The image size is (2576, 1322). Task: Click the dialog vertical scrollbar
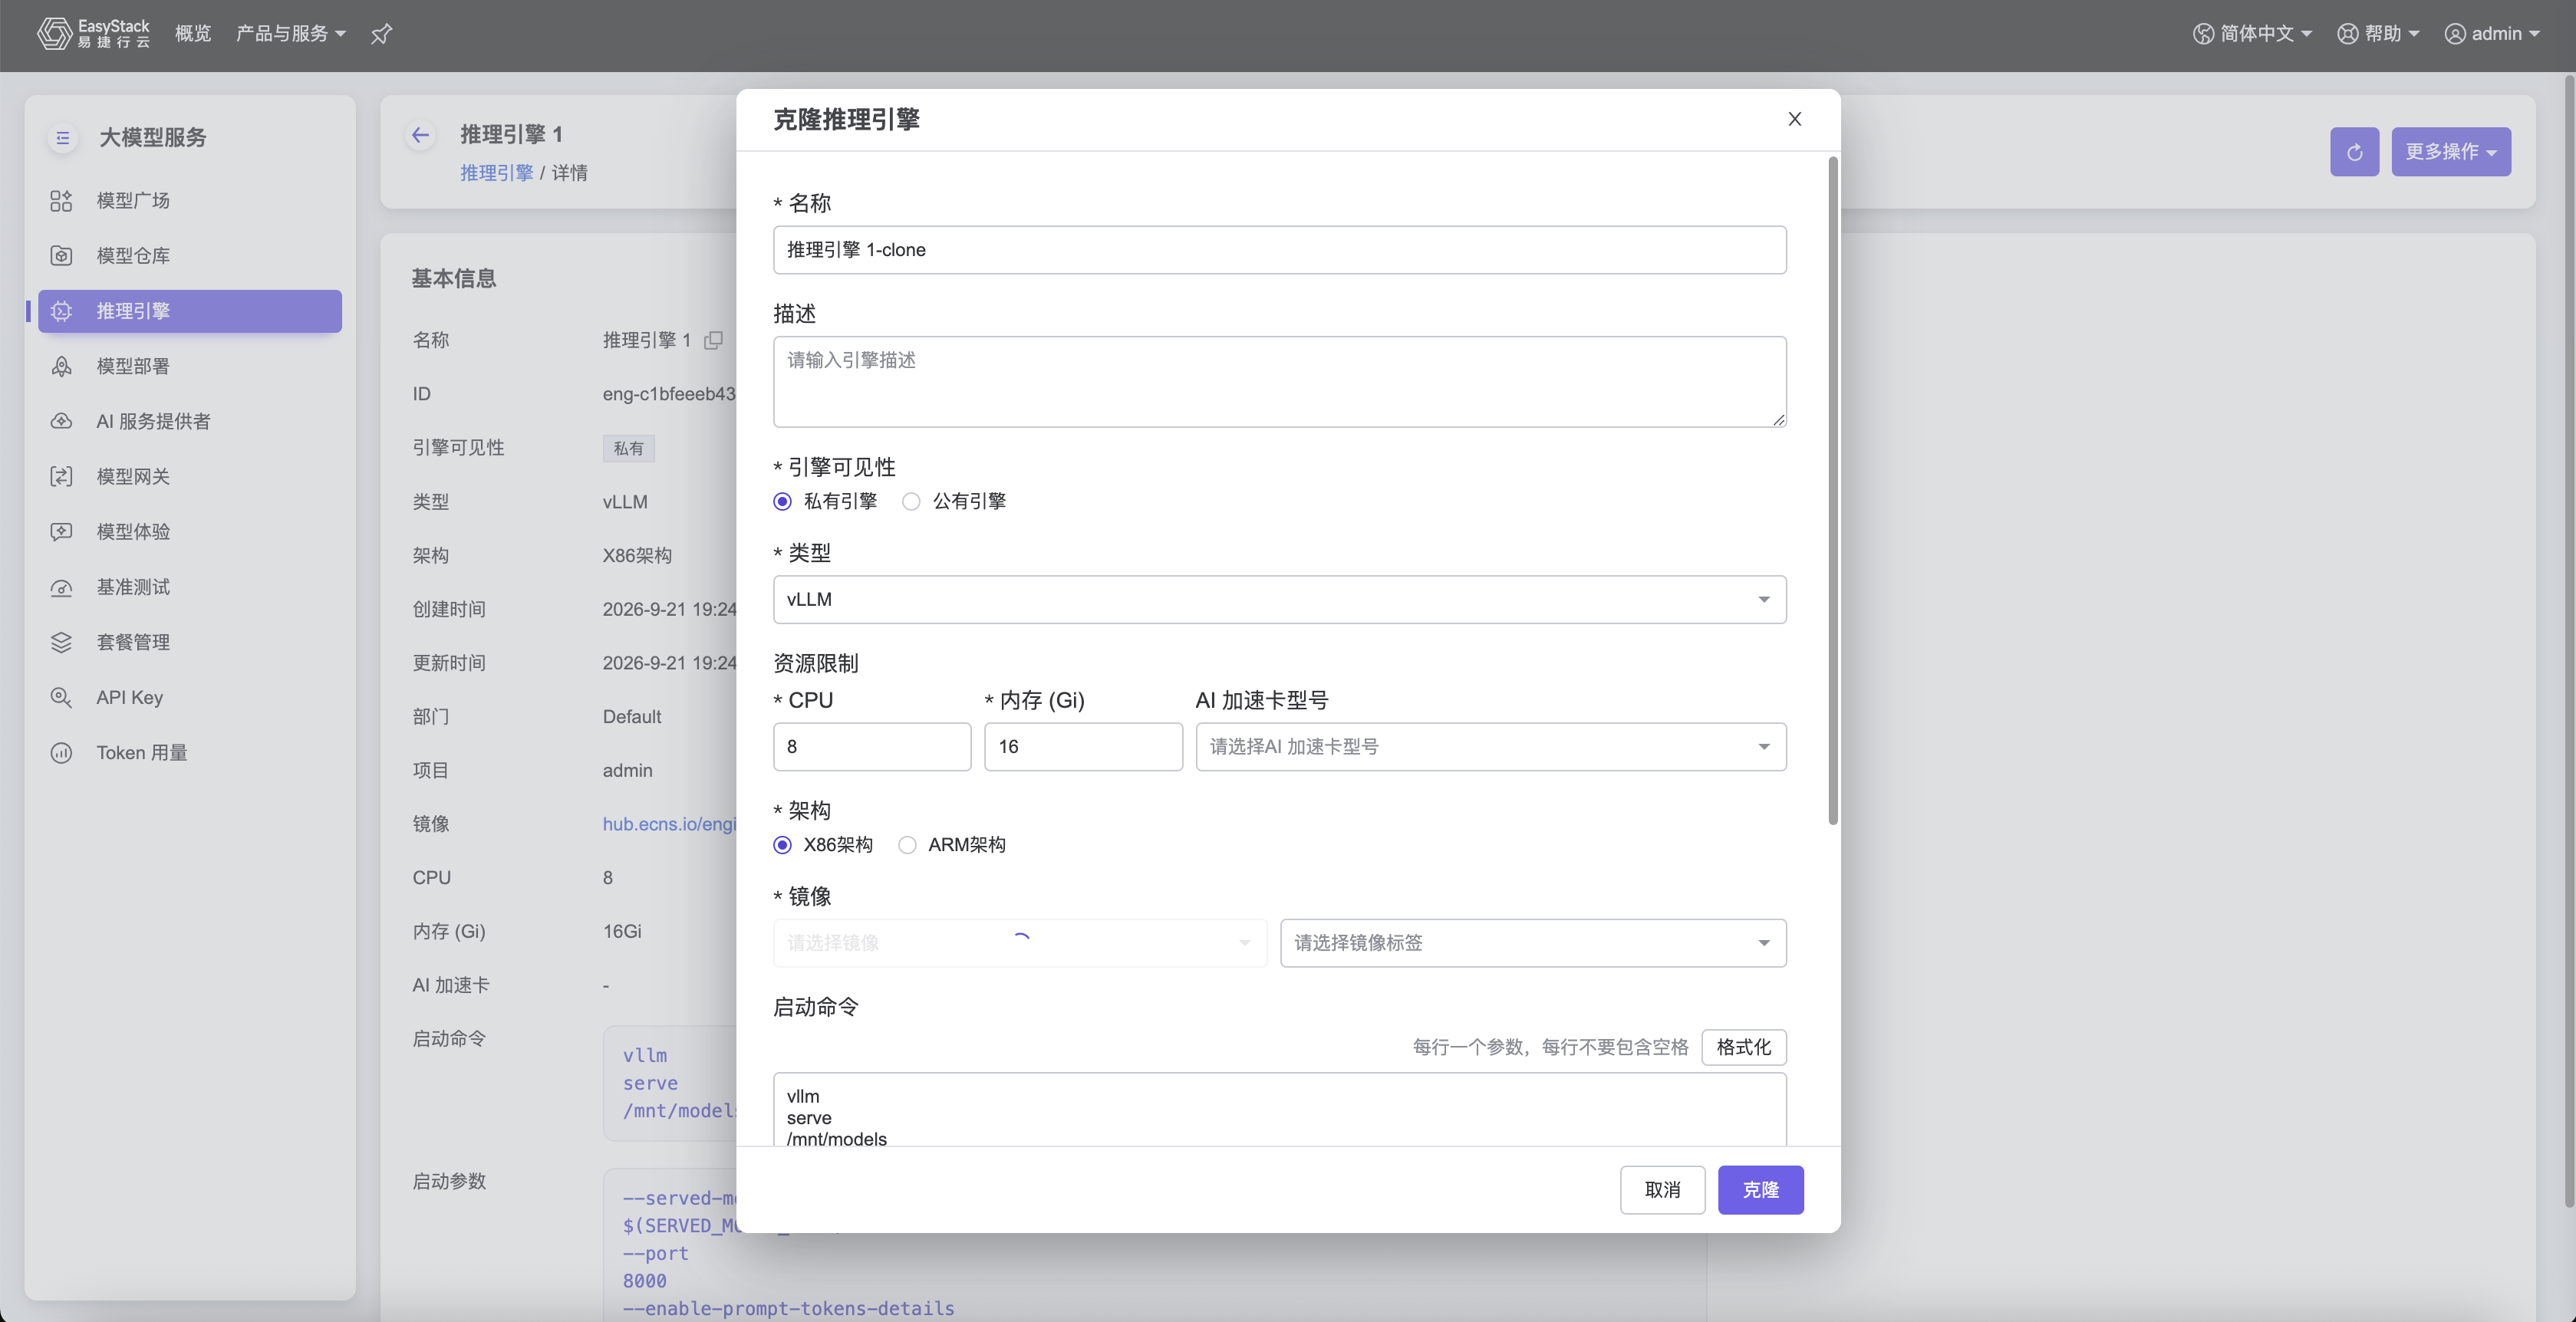click(x=1832, y=490)
